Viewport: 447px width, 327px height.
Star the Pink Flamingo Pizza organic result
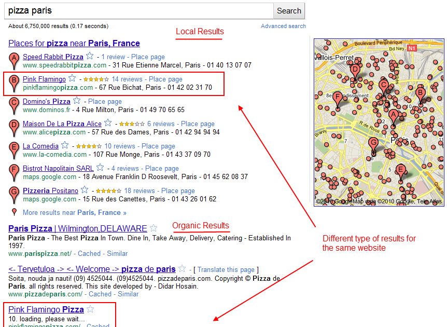click(90, 309)
